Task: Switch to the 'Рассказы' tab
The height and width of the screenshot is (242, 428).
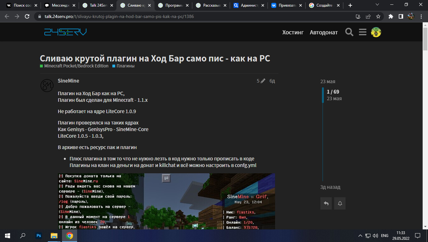Action: click(211, 5)
